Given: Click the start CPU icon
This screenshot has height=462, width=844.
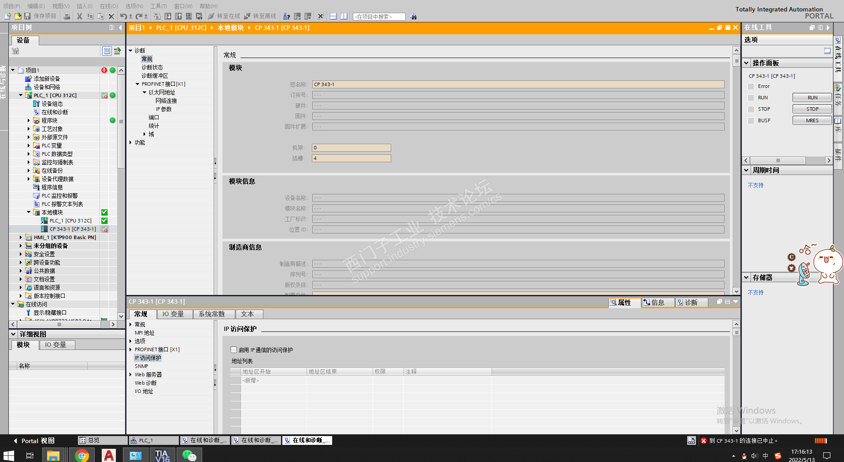Looking at the screenshot, I should 297,16.
